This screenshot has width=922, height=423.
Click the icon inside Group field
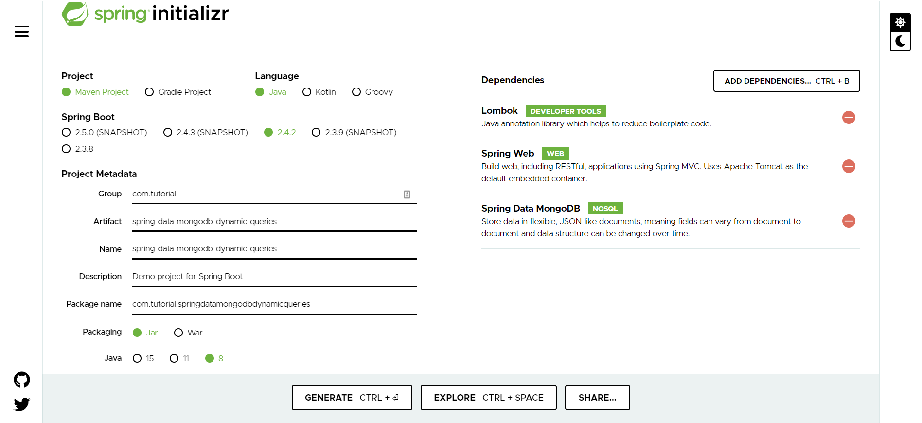coord(407,194)
